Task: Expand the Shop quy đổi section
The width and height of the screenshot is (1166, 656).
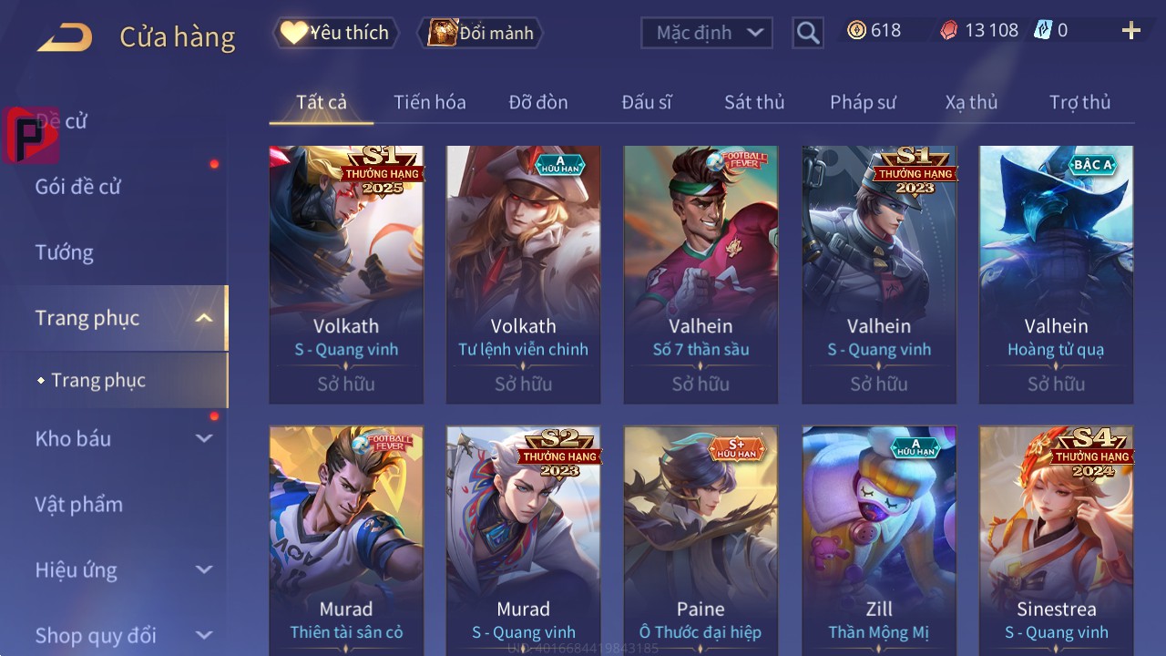Action: (x=204, y=635)
